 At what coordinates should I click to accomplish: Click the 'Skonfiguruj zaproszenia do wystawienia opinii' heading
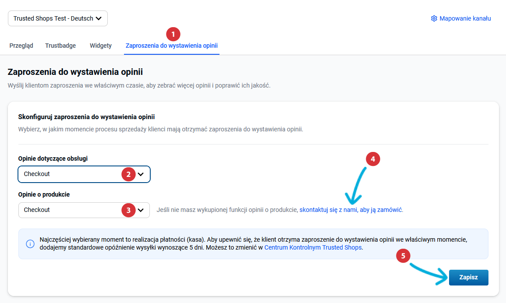coord(87,117)
